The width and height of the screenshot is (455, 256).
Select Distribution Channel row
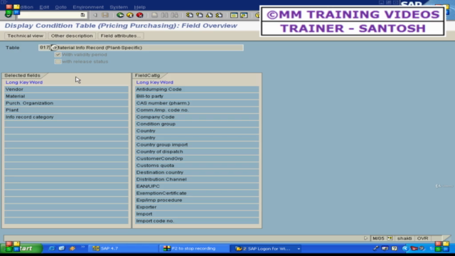point(197,179)
